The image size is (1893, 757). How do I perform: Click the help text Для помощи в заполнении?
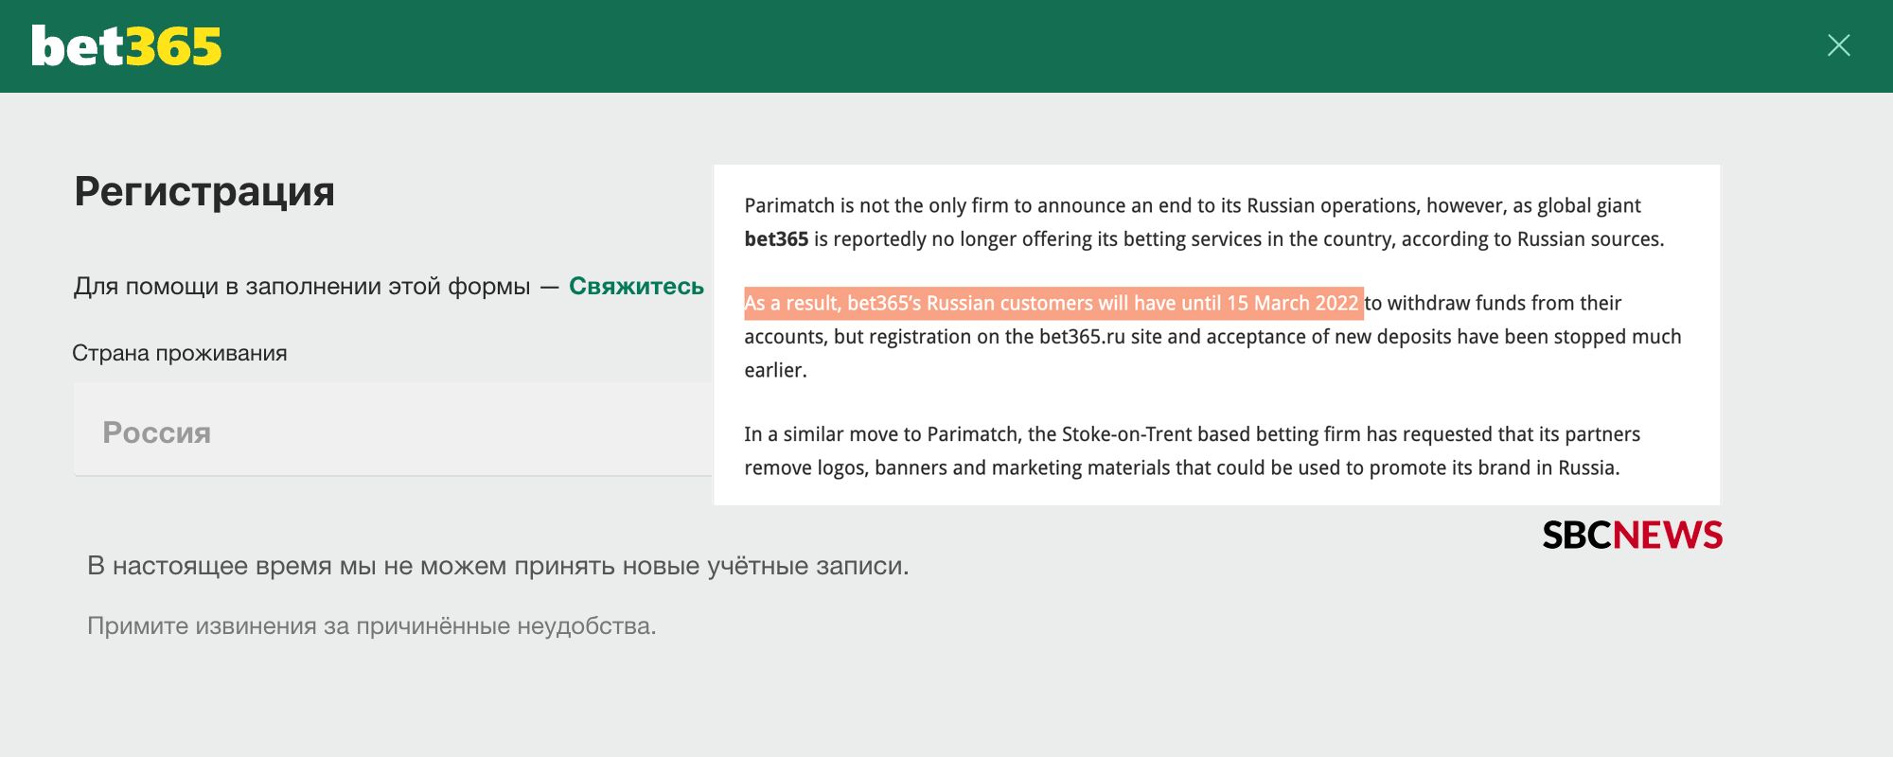pos(302,286)
